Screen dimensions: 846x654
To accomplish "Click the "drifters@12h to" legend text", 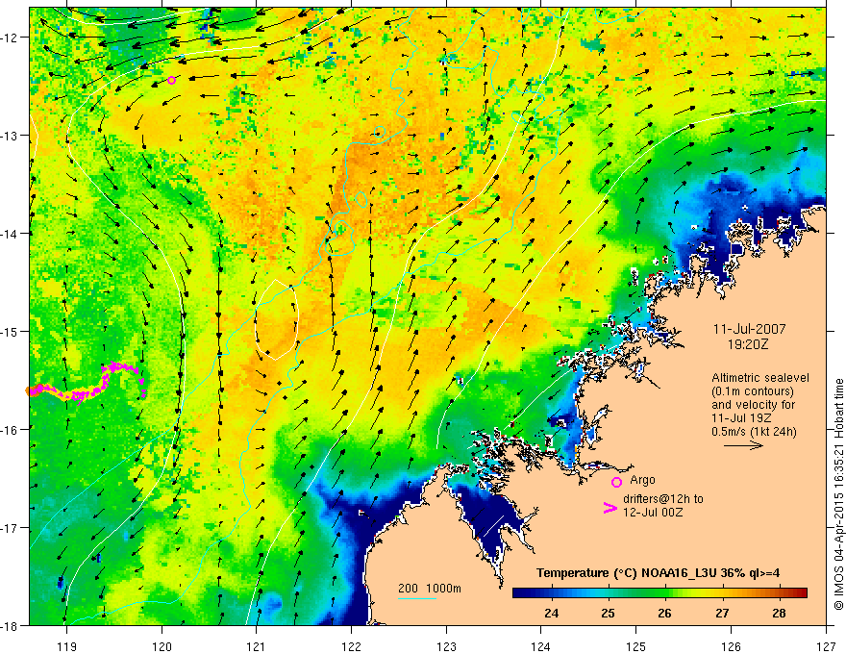I will 663,499.
